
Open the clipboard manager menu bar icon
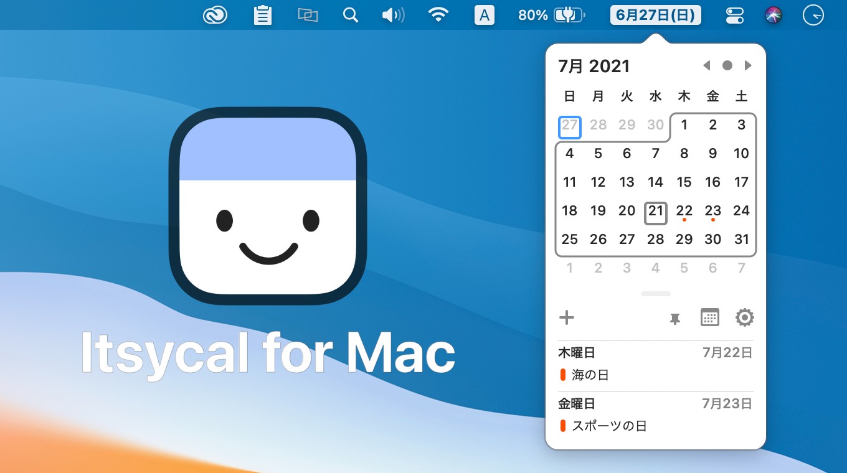tap(263, 15)
